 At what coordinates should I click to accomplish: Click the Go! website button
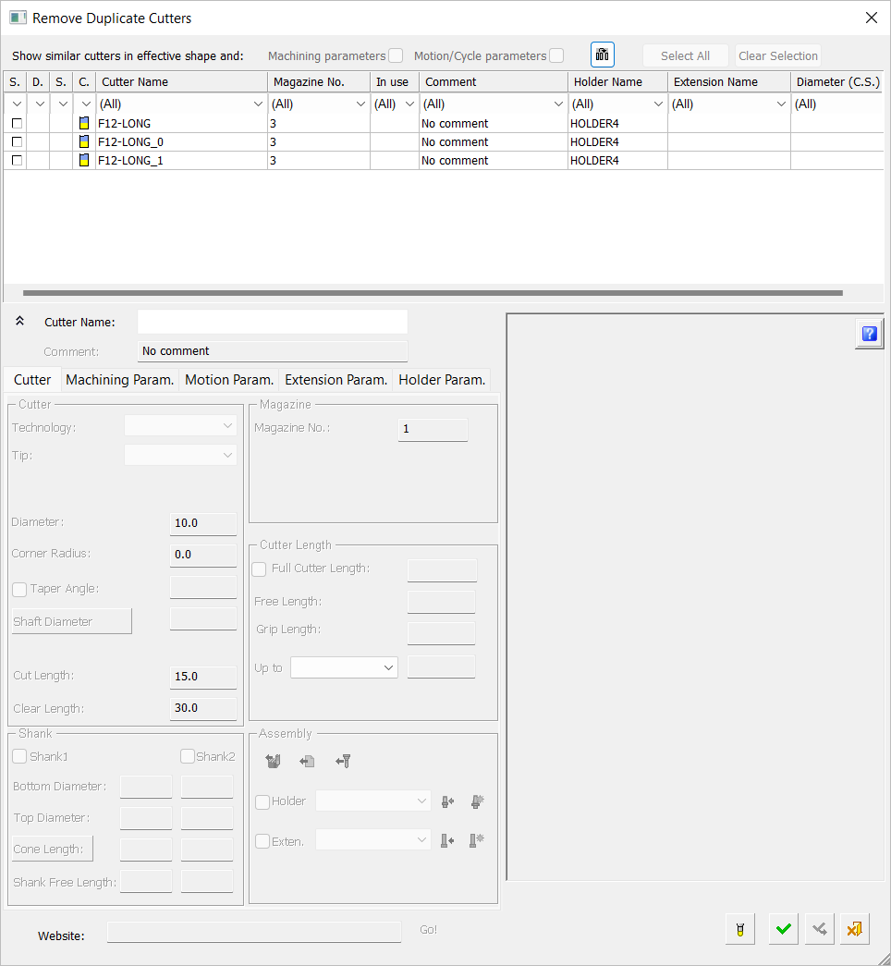(x=428, y=930)
